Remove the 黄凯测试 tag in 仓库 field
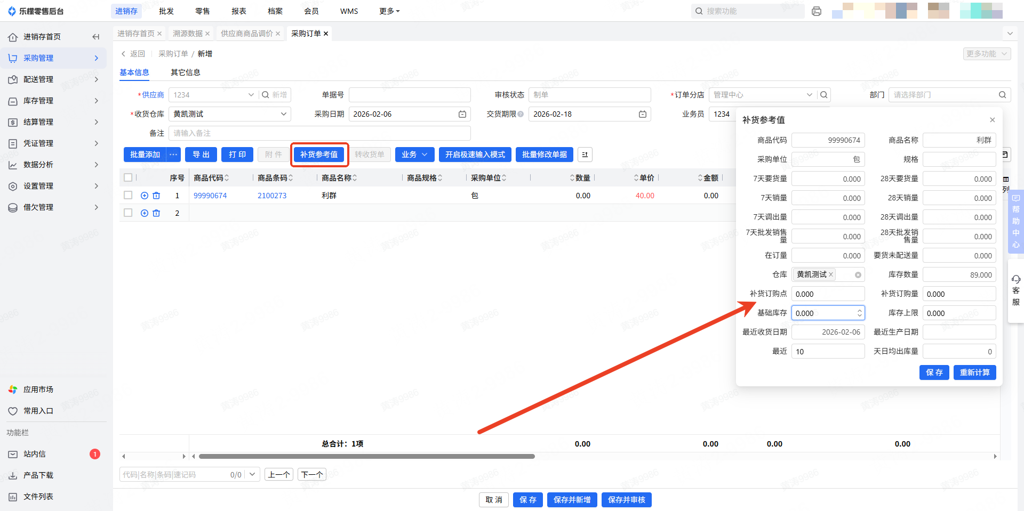This screenshot has width=1024, height=511. tap(831, 274)
